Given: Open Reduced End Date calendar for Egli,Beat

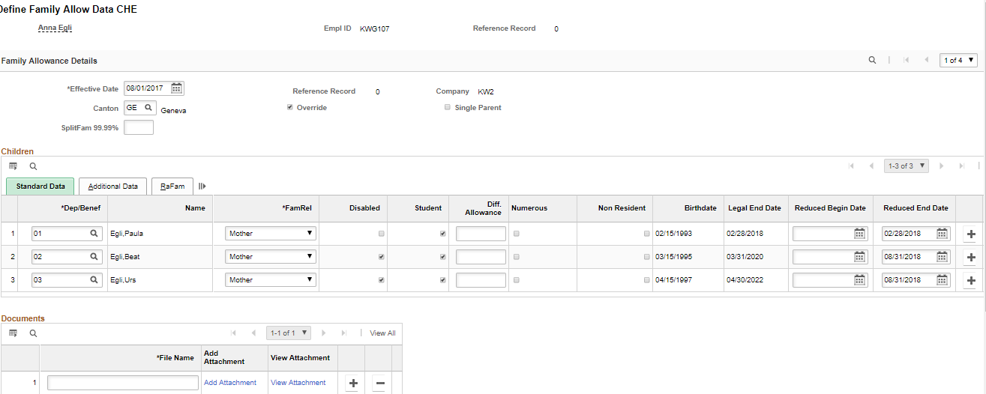Looking at the screenshot, I should click(x=943, y=257).
